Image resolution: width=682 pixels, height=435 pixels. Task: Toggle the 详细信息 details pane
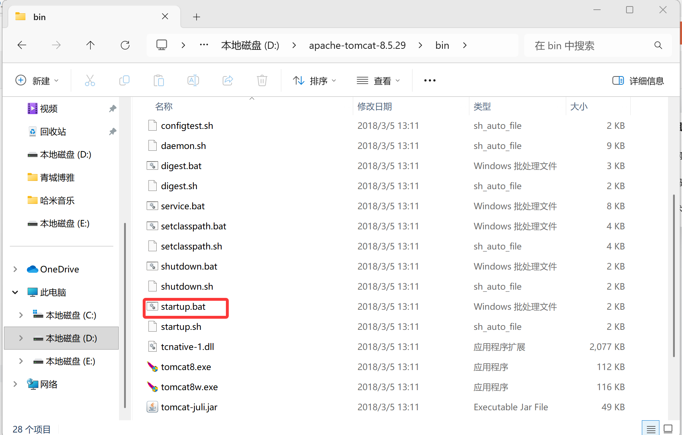click(x=638, y=81)
